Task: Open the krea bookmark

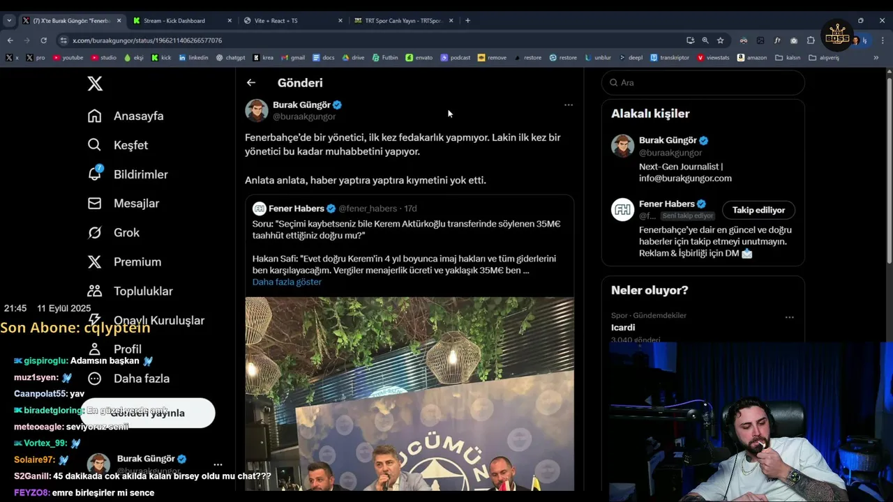Action: coord(263,58)
